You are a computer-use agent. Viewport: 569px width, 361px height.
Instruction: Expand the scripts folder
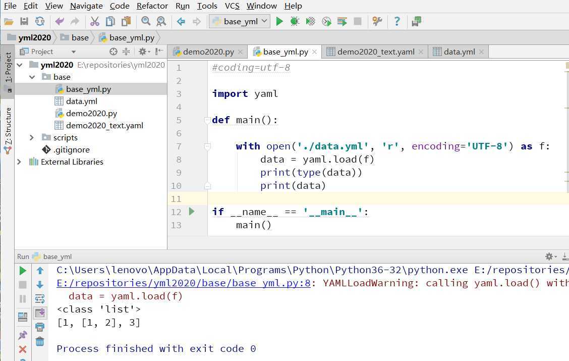32,138
